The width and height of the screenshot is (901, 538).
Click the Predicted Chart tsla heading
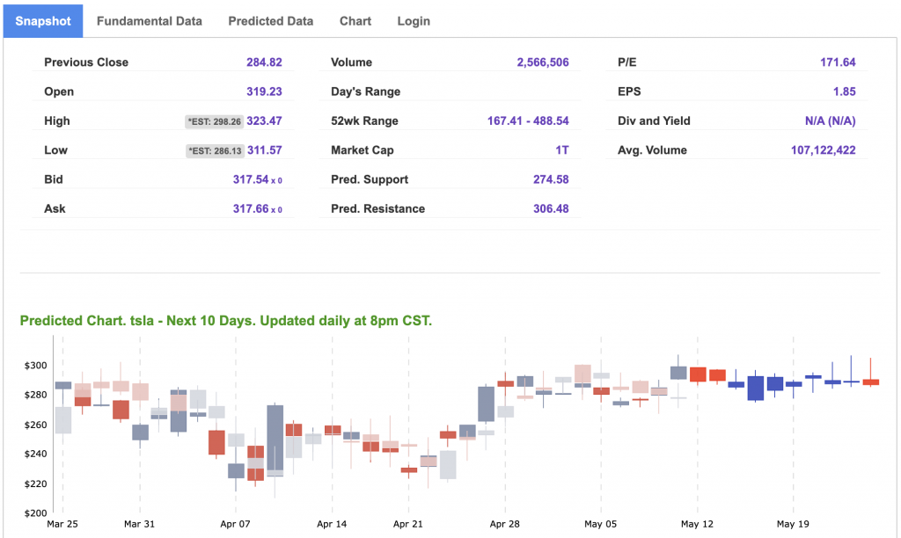[x=226, y=320]
